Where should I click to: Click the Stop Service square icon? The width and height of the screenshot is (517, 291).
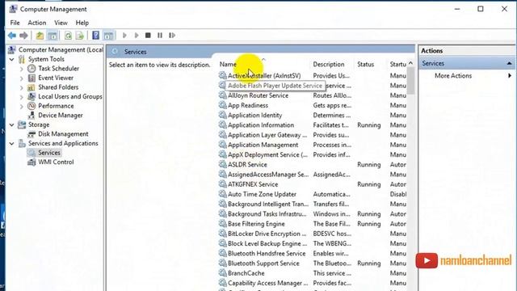tap(148, 36)
